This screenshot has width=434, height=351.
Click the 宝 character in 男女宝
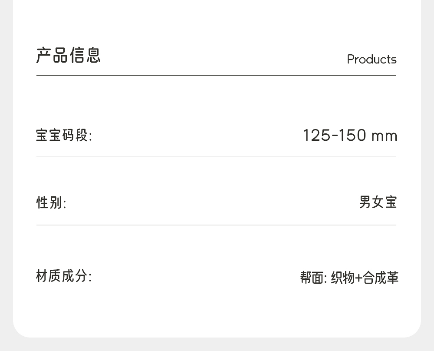(x=391, y=202)
